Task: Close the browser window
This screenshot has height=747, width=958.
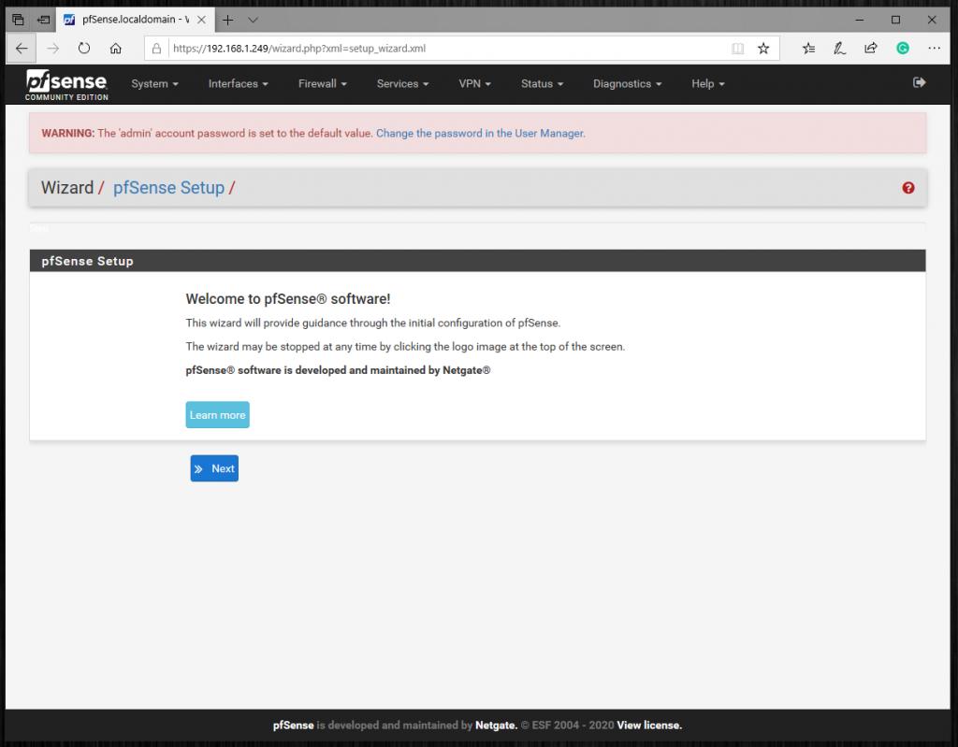Action: [932, 20]
